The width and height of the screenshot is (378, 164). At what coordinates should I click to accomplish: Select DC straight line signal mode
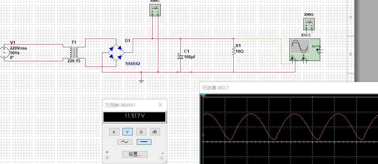click(144, 142)
